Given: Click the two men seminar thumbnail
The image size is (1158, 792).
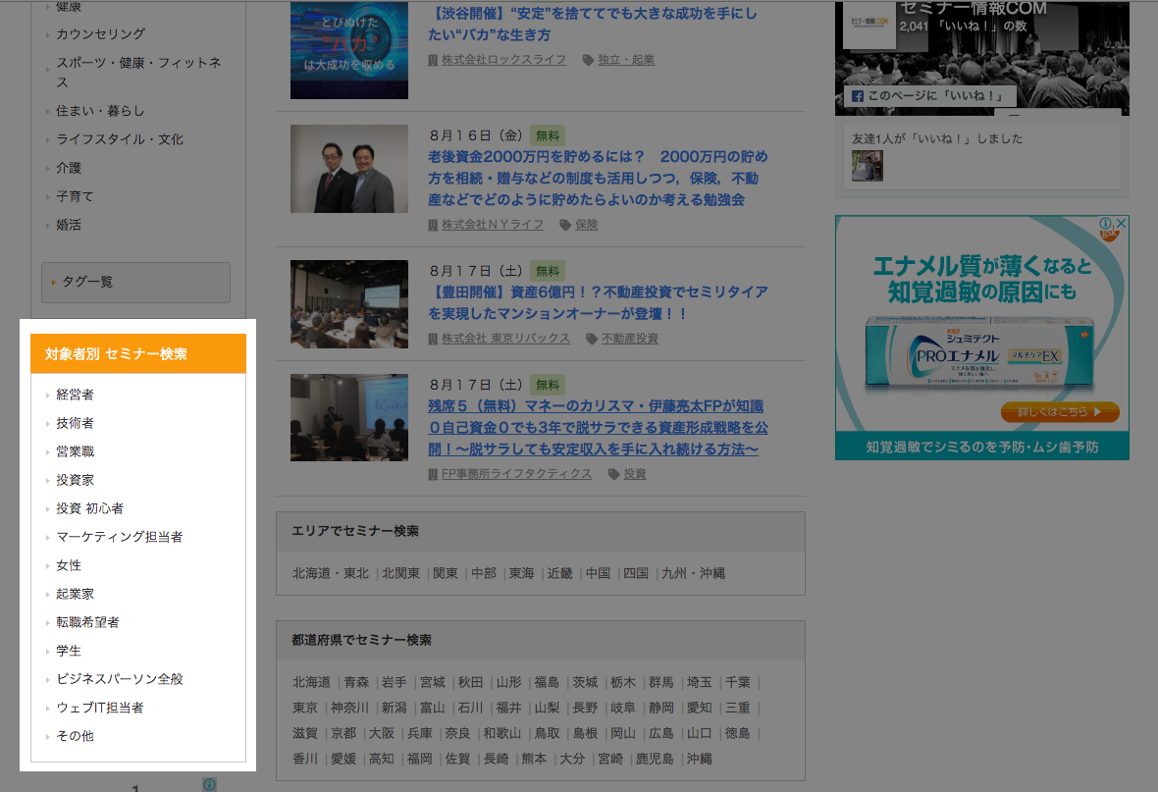Looking at the screenshot, I should point(349,169).
